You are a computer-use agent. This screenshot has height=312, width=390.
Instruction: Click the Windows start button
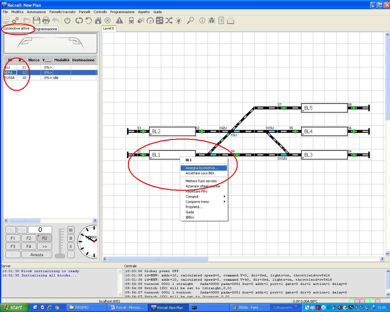coord(14,307)
